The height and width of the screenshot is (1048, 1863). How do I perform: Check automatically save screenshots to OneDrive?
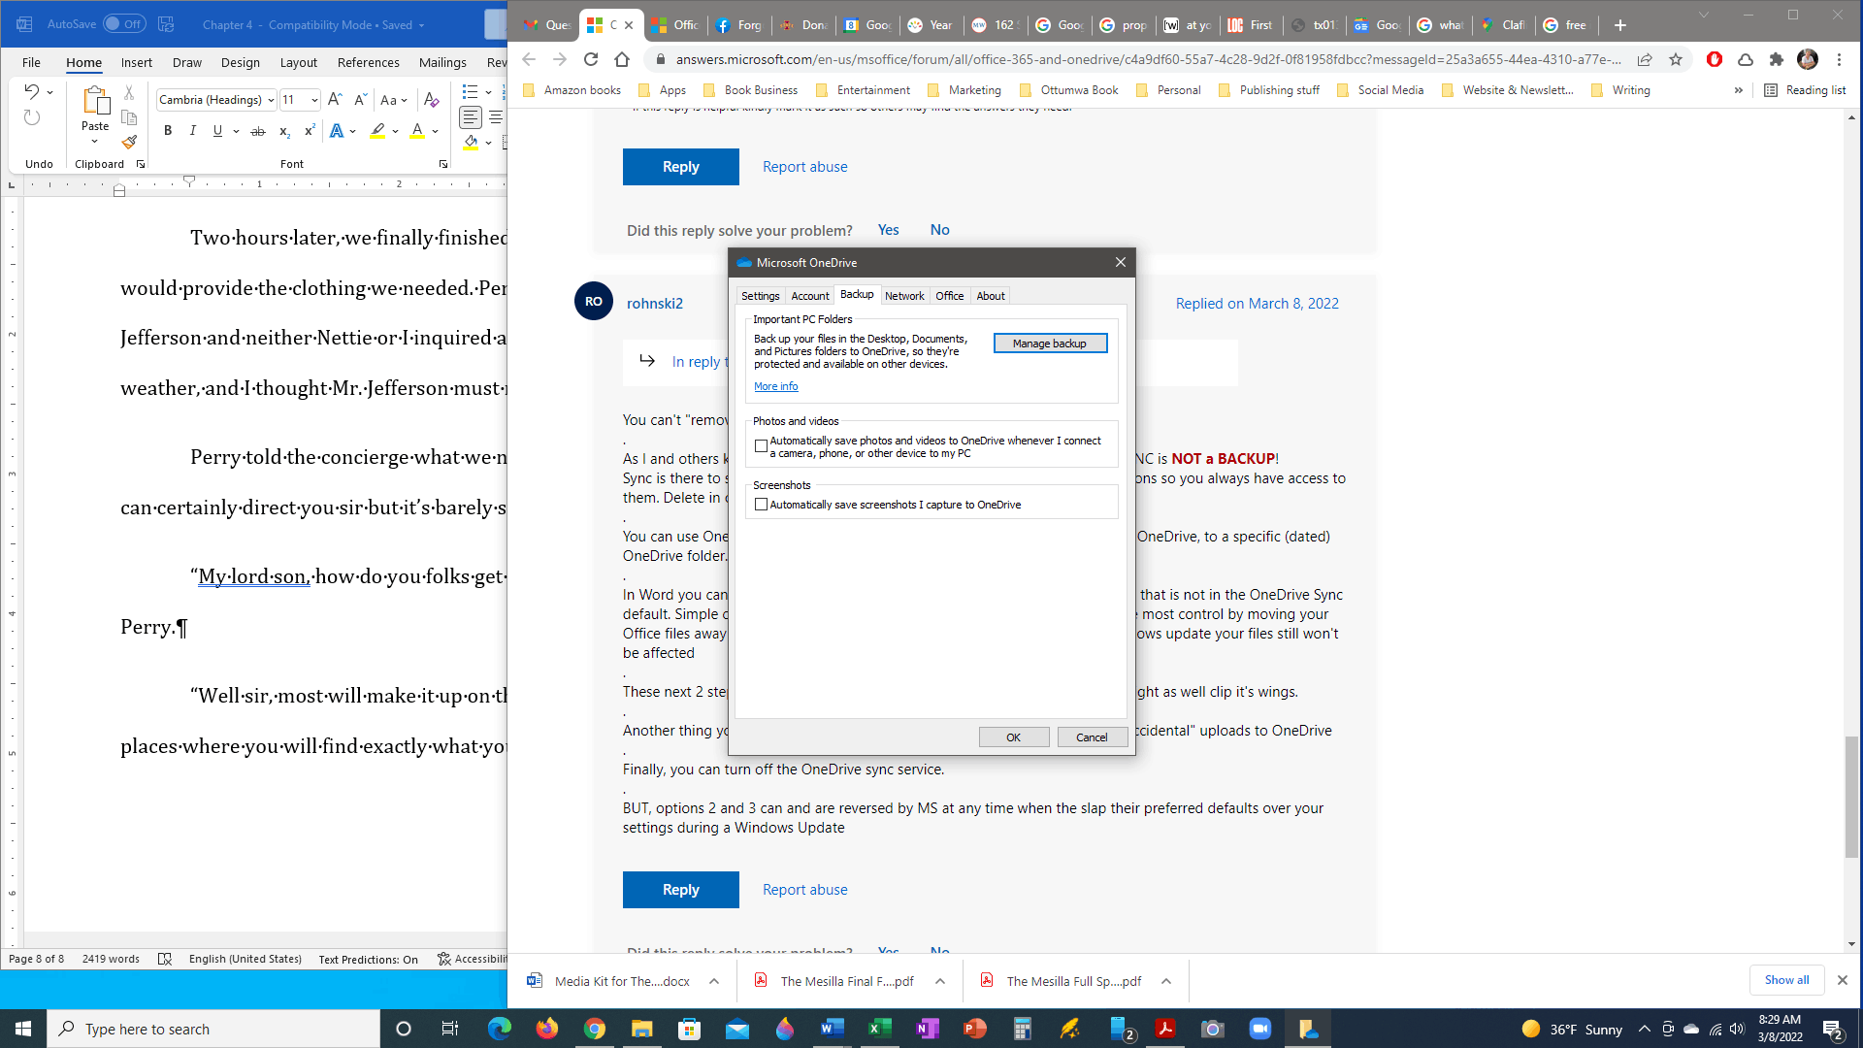pos(761,505)
